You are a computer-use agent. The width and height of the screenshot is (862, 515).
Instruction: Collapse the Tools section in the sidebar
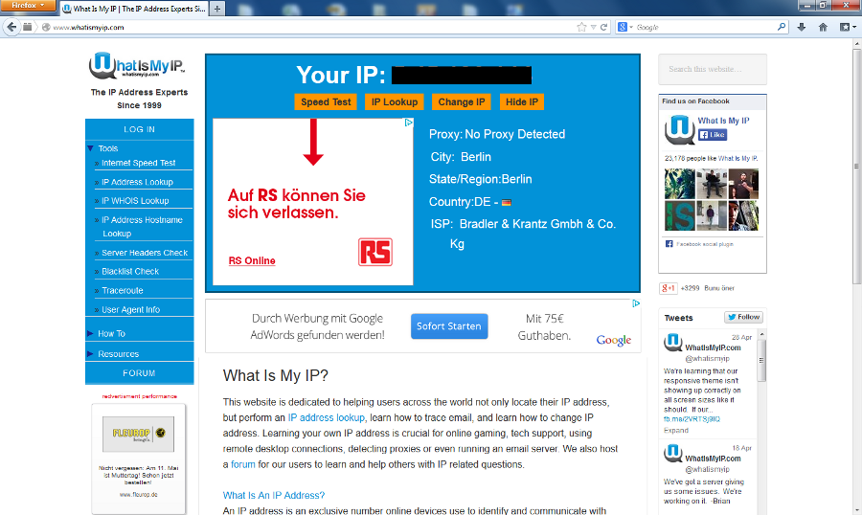(91, 148)
